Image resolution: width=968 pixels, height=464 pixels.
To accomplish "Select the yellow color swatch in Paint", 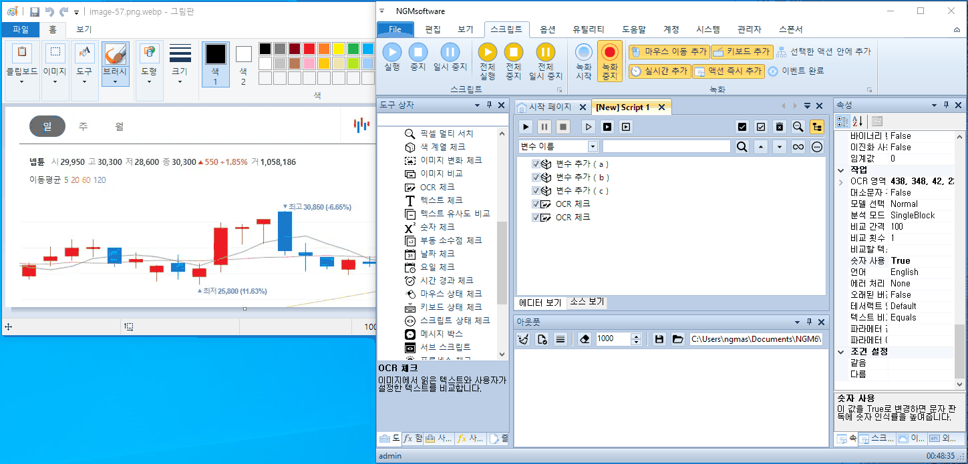I will click(339, 49).
